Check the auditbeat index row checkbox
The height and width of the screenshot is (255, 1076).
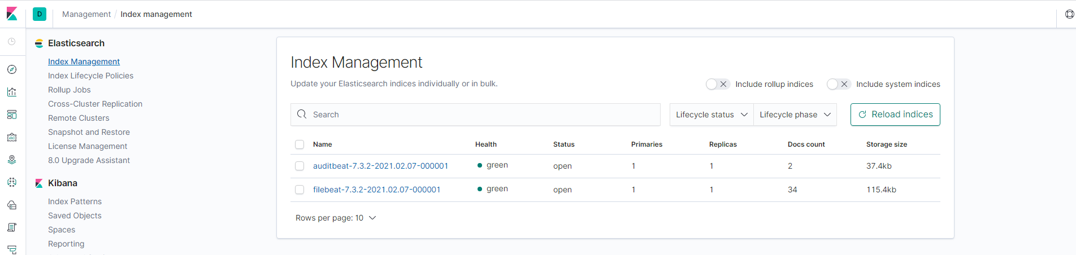(x=300, y=166)
